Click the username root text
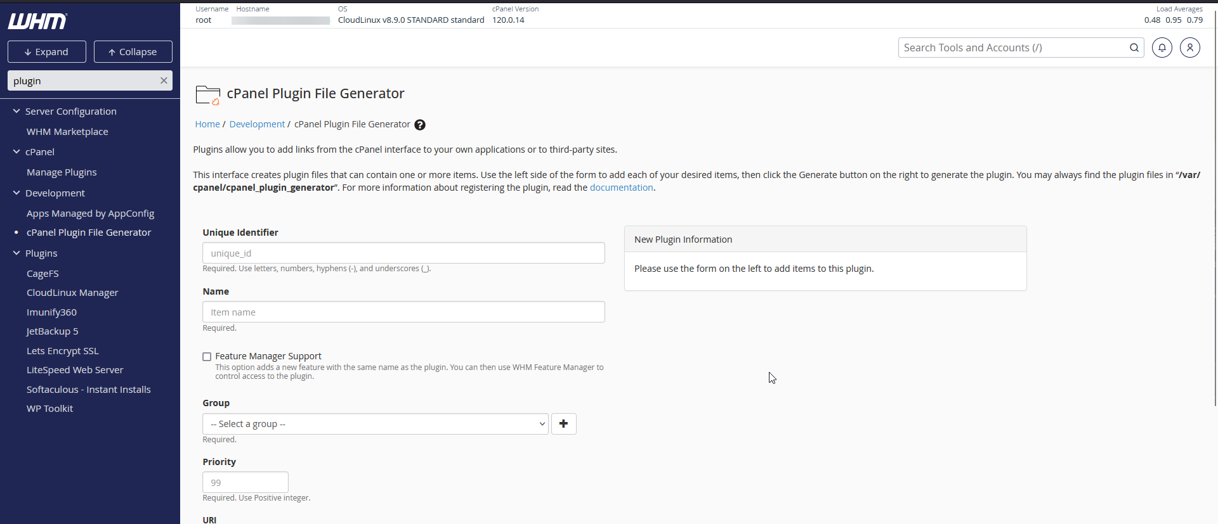Image resolution: width=1218 pixels, height=524 pixels. coord(204,20)
